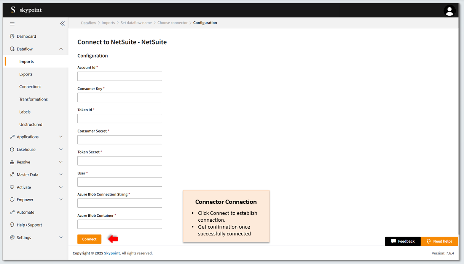
Task: Open the Connections sidebar item
Action: (30, 87)
